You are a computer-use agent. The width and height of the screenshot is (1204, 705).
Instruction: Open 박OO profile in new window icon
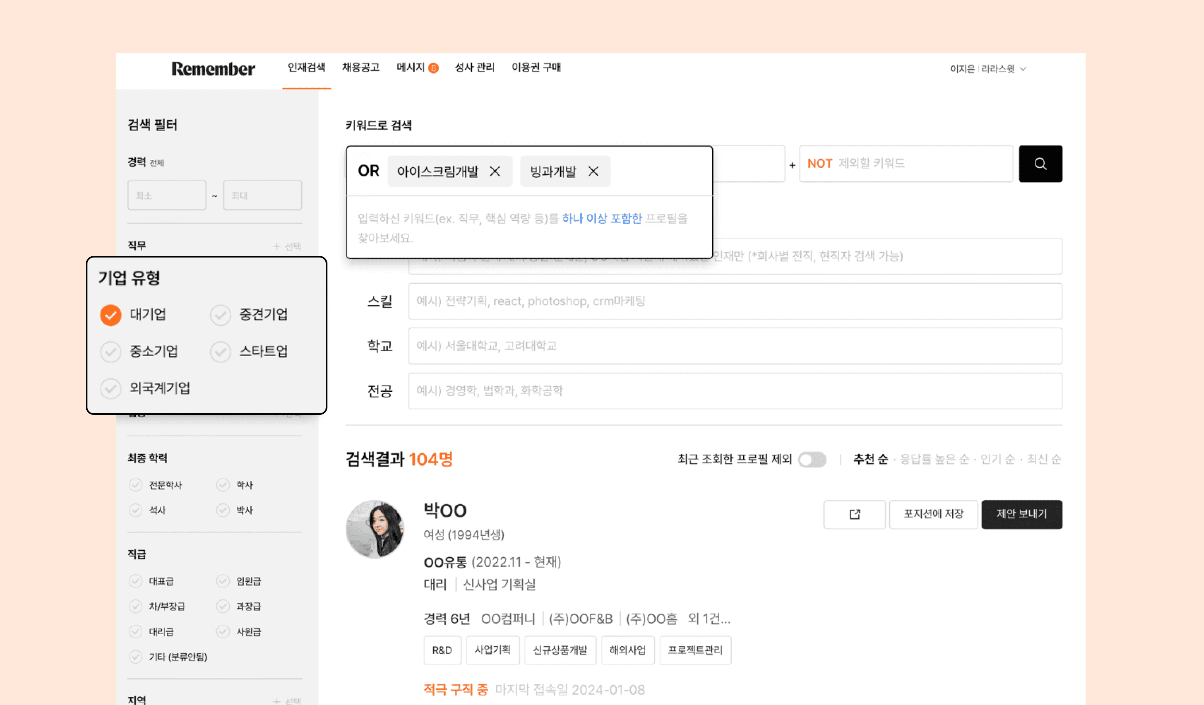pyautogui.click(x=854, y=514)
